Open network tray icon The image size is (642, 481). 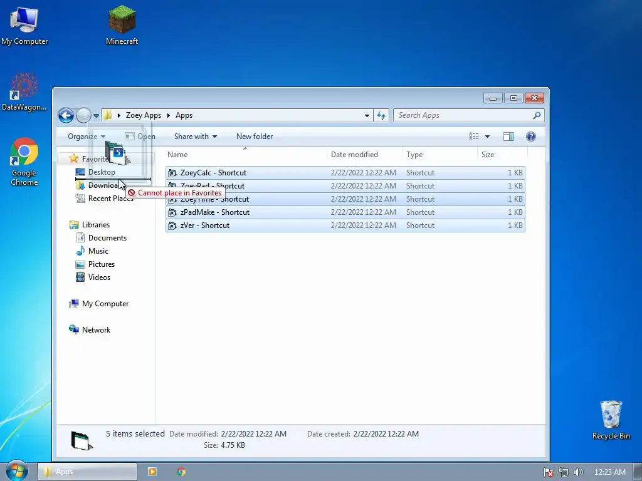coord(564,472)
